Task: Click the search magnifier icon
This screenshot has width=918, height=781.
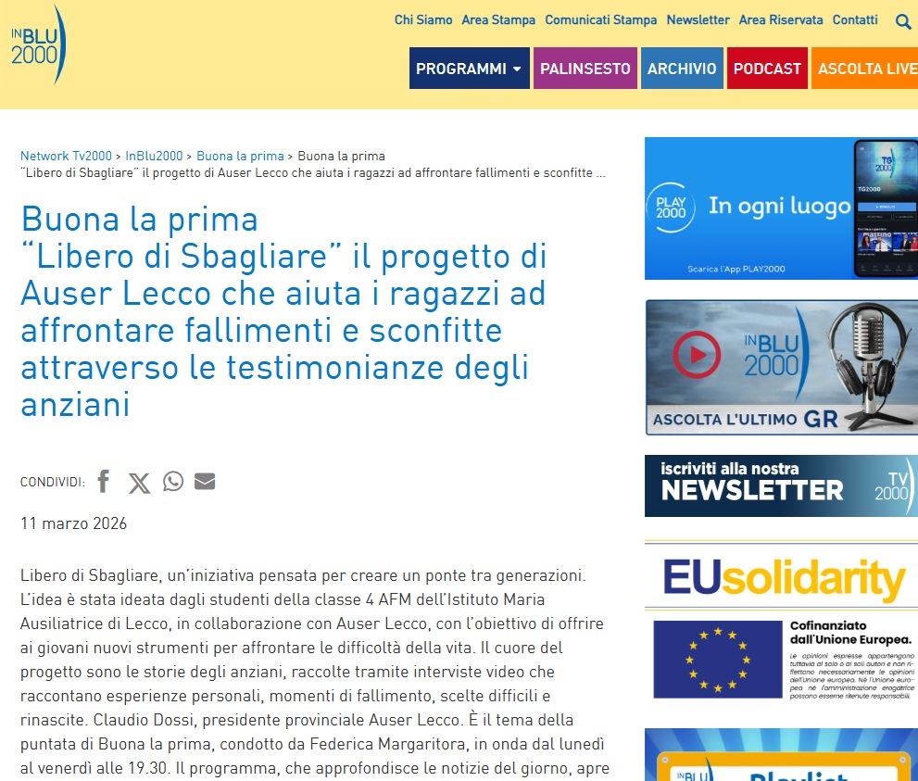Action: click(x=903, y=21)
